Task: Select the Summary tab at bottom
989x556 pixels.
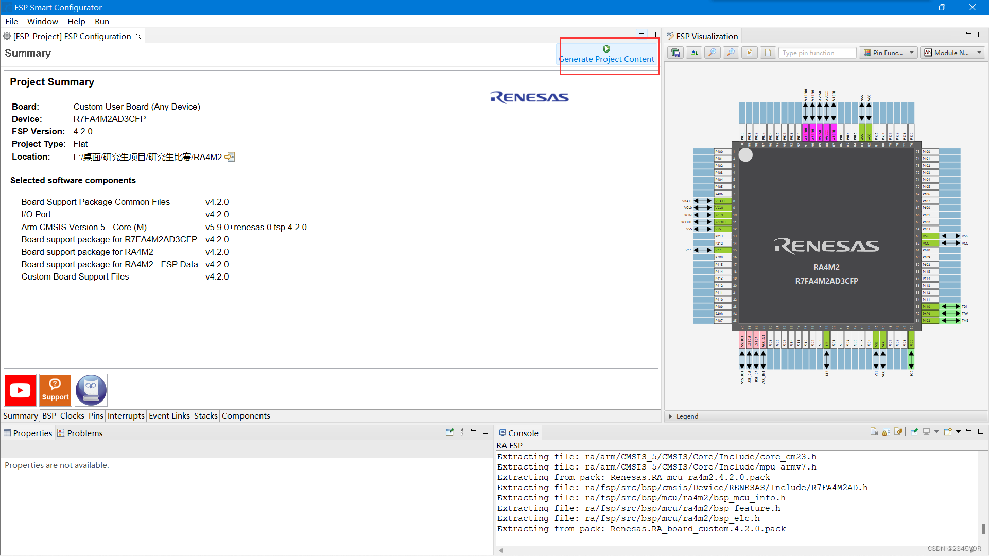Action: pyautogui.click(x=21, y=415)
